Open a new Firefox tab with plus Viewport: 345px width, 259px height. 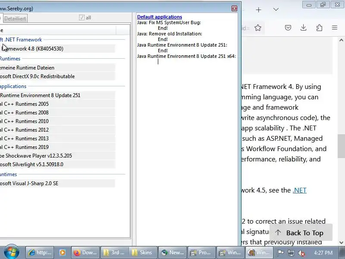(x=258, y=9)
